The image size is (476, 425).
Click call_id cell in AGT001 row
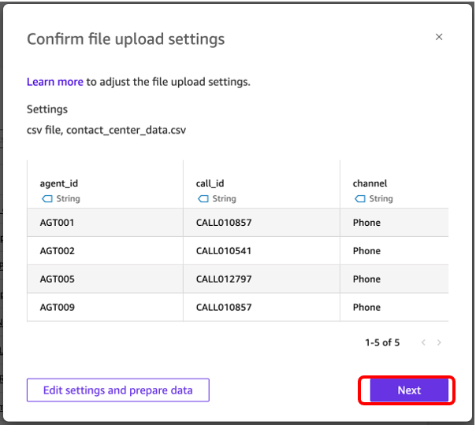pyautogui.click(x=262, y=223)
